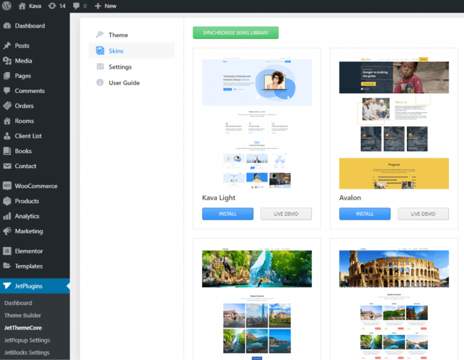Click the Rooms house icon
464x360 pixels.
7,121
